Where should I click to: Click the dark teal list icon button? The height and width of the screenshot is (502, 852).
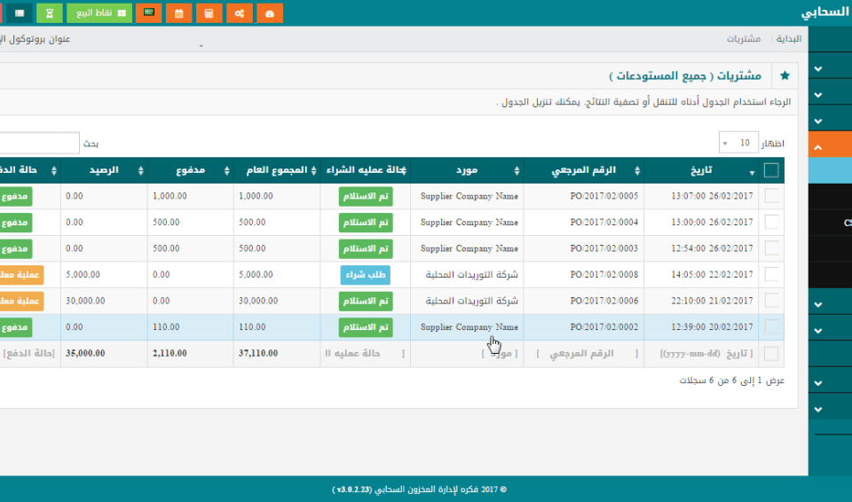pos(19,13)
